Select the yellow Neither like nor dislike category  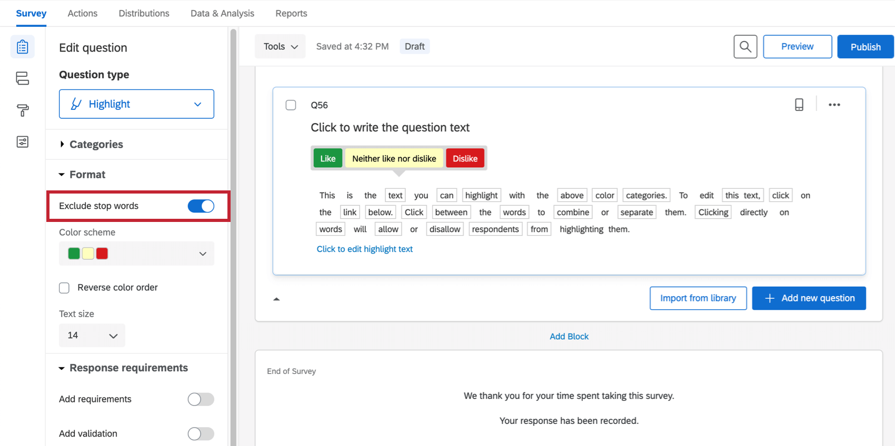[394, 158]
